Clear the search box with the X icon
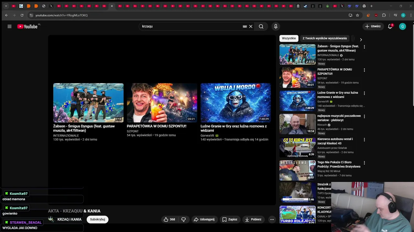 tap(251, 26)
